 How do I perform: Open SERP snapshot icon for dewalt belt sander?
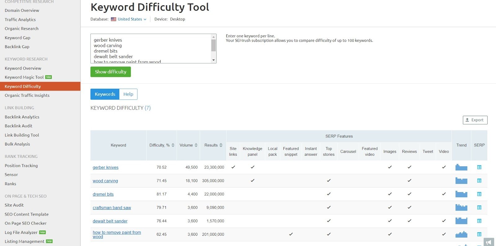tap(479, 221)
